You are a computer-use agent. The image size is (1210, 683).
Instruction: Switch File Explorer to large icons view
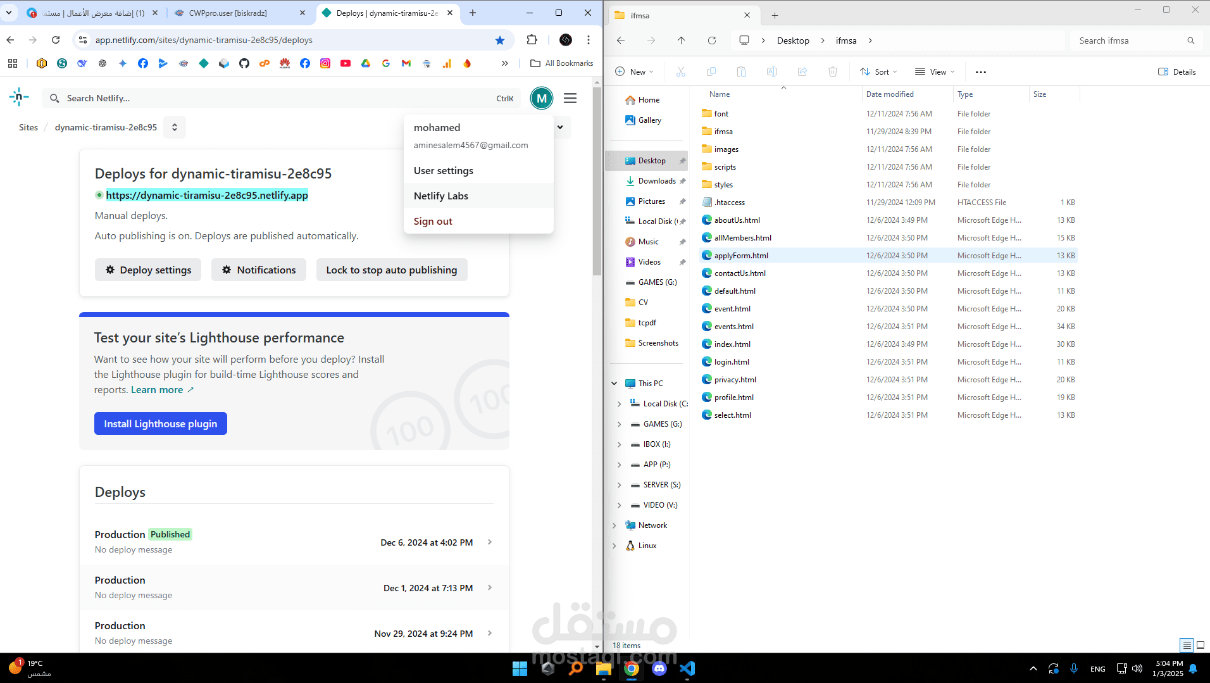tap(1201, 645)
